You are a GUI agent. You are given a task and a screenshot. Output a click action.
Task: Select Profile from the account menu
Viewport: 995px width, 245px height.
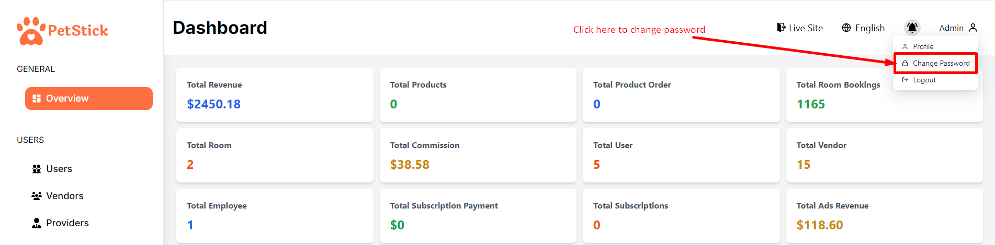pyautogui.click(x=923, y=46)
